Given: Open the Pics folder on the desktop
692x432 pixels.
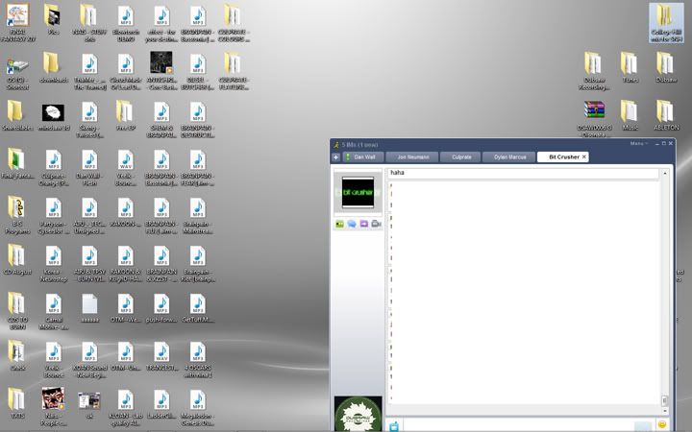Looking at the screenshot, I should coord(54,20).
